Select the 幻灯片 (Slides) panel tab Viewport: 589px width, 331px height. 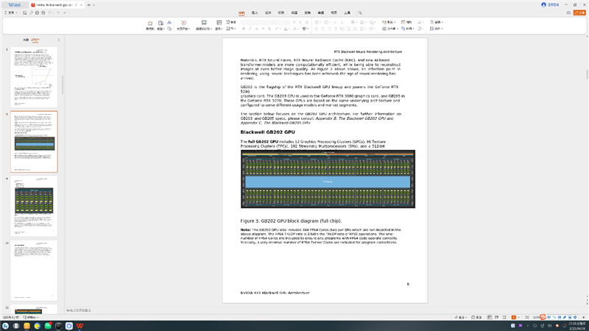35,40
